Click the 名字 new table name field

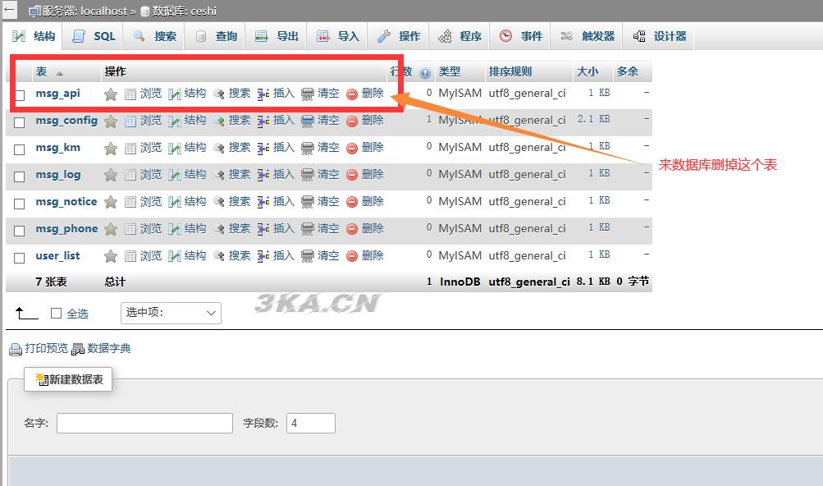144,424
